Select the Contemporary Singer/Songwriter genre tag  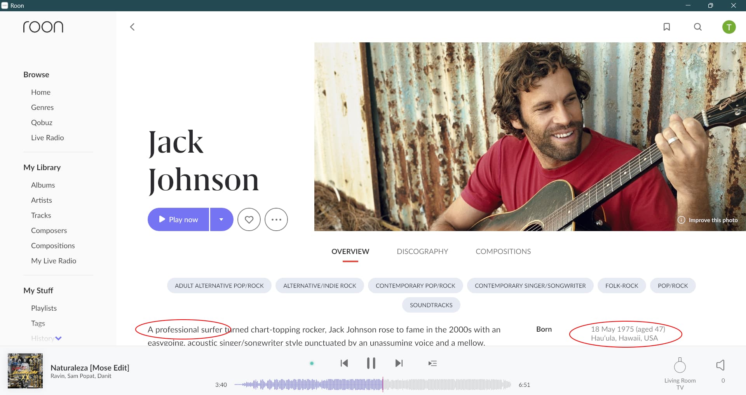530,285
